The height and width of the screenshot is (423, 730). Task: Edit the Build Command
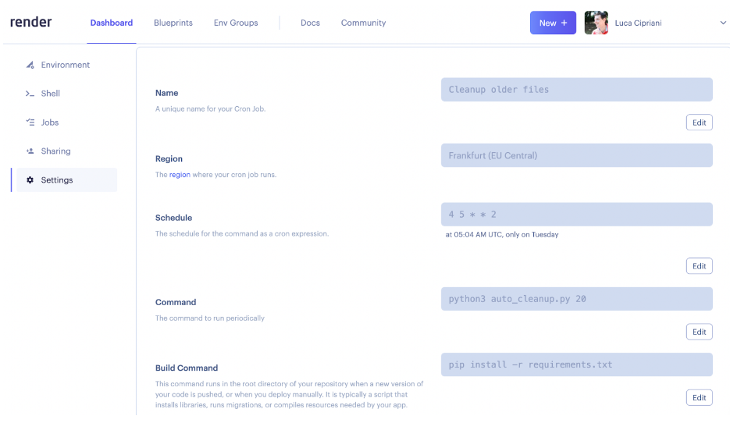[x=699, y=397]
